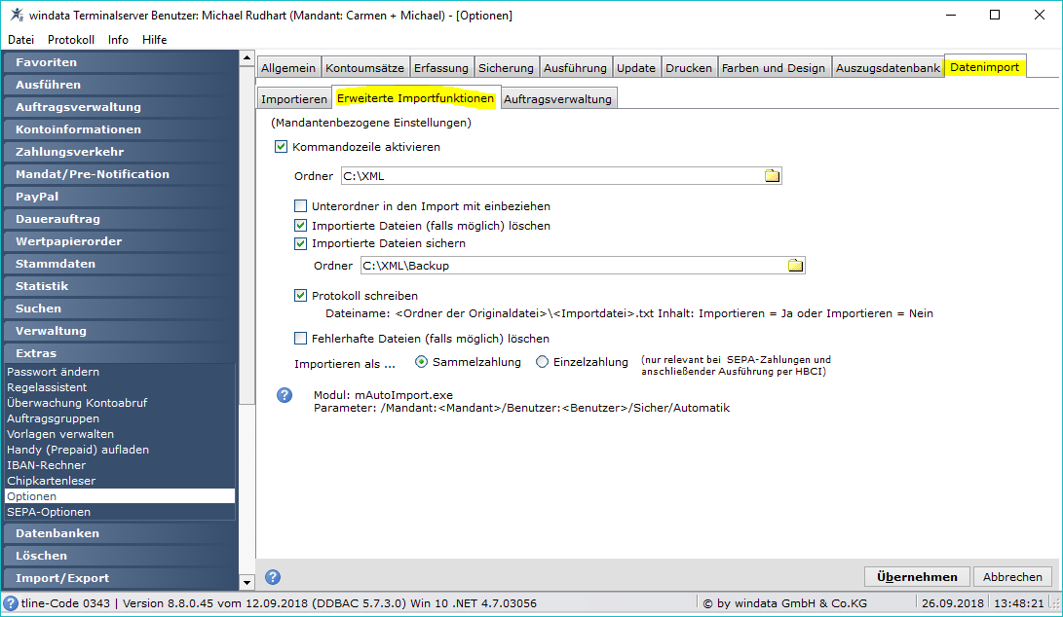
Task: Click the Abbrechen button
Action: [1013, 577]
